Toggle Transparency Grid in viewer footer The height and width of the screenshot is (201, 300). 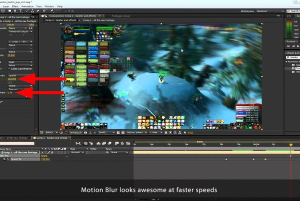coord(123,133)
